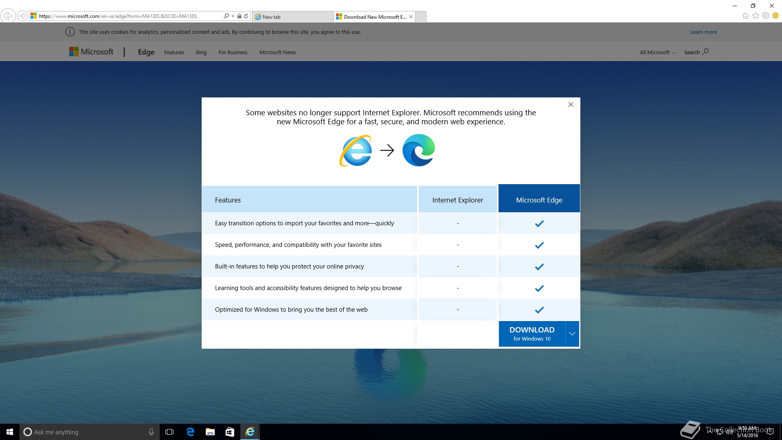Open Task View from taskbar

[x=169, y=432]
